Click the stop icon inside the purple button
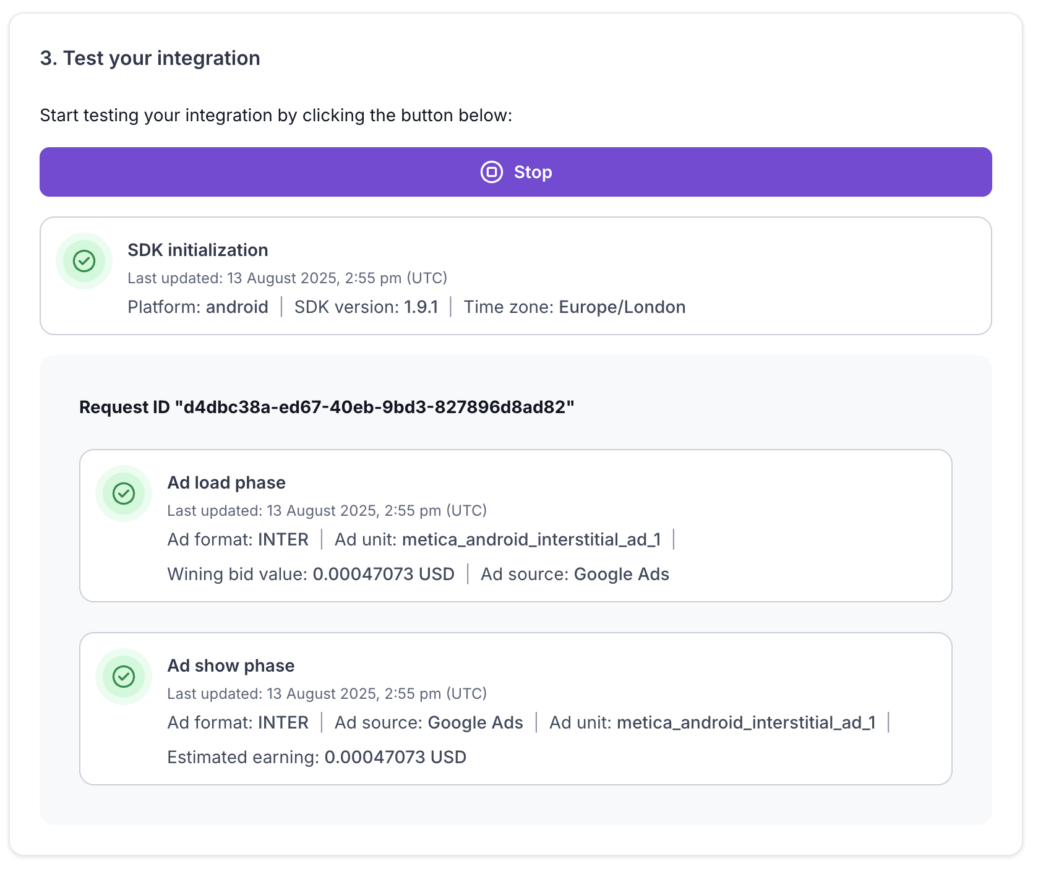Image resolution: width=1038 pixels, height=872 pixels. (491, 172)
